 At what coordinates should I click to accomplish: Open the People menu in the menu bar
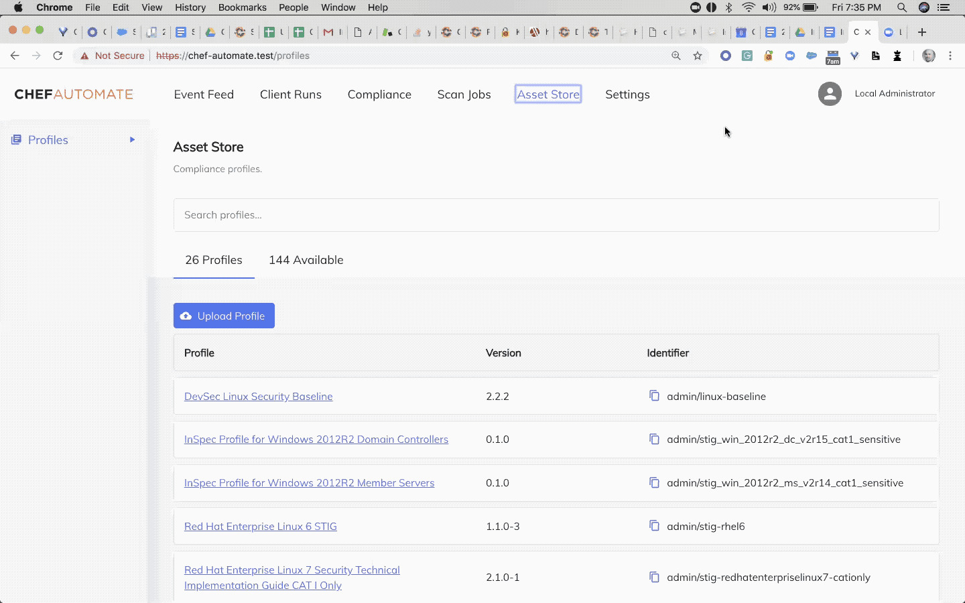pos(294,7)
